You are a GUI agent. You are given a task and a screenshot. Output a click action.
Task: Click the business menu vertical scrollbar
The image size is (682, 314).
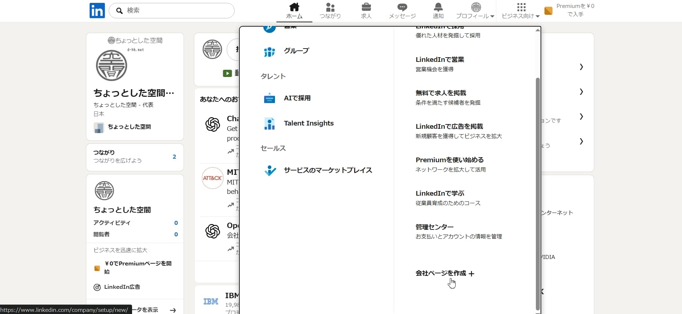point(538,194)
